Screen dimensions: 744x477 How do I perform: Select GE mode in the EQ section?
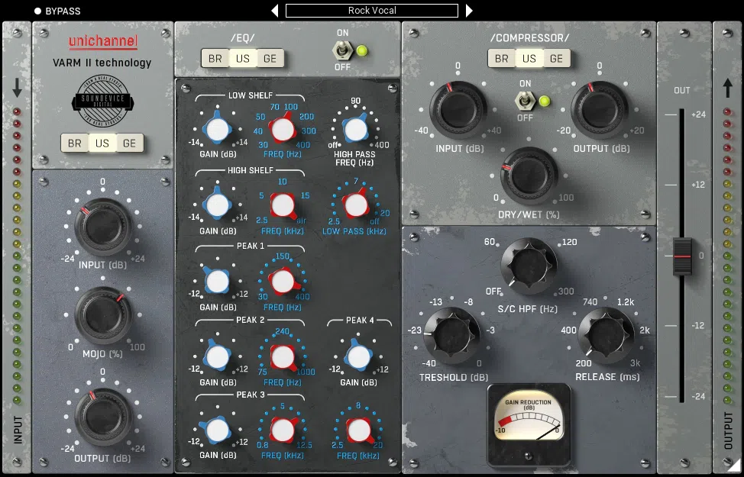click(270, 58)
